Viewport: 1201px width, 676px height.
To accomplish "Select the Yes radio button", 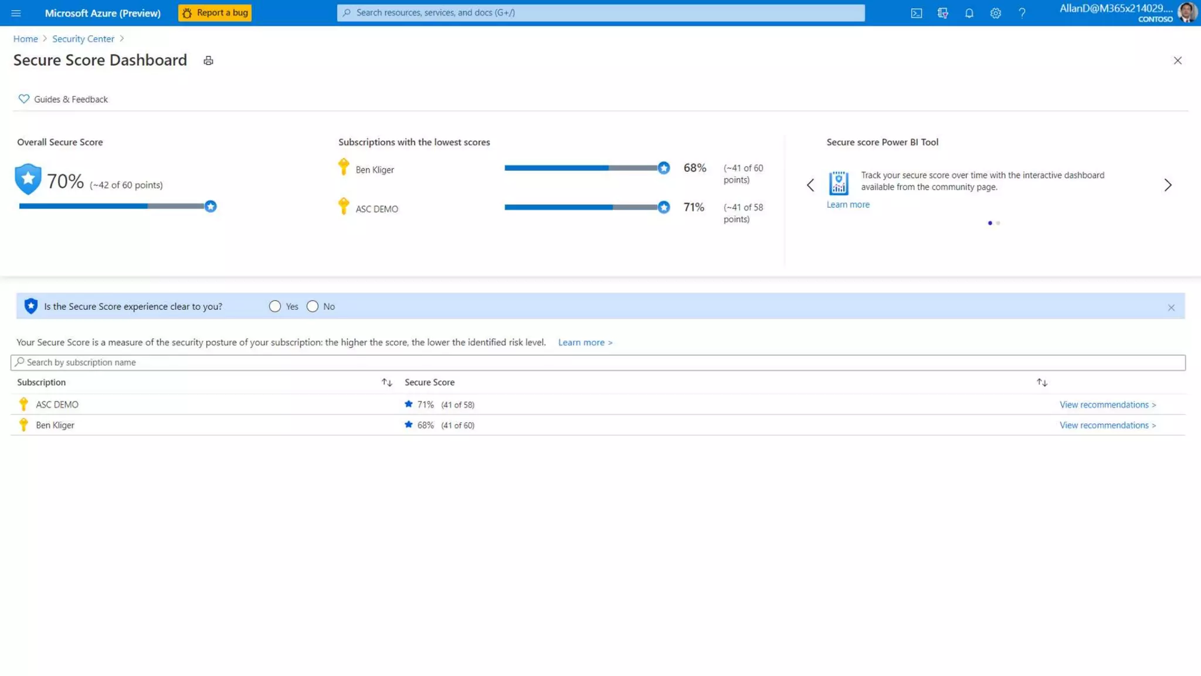I will 274,306.
